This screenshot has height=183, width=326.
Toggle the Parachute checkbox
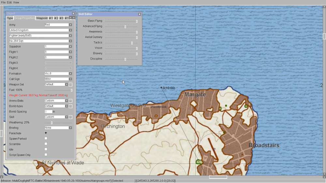pos(46,133)
